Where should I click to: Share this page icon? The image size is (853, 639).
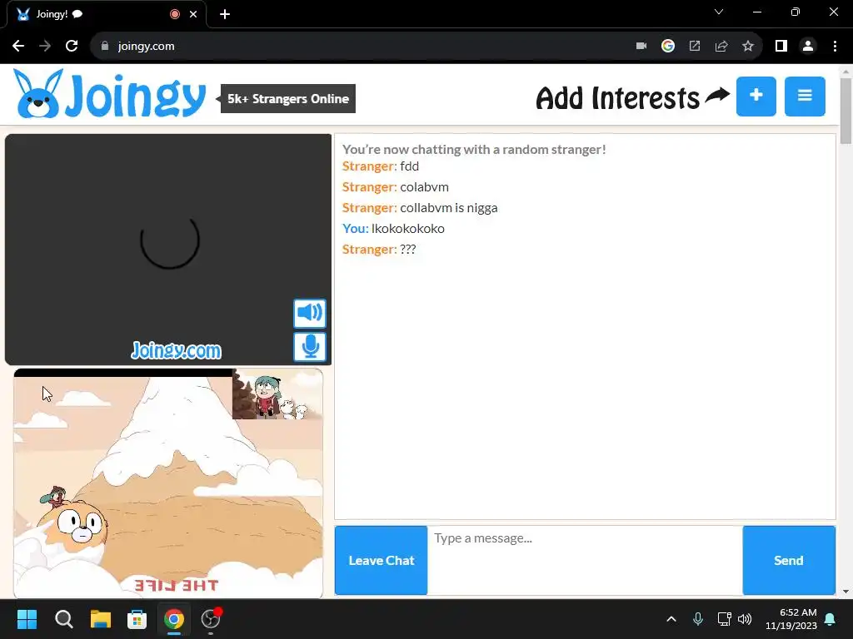(x=721, y=47)
